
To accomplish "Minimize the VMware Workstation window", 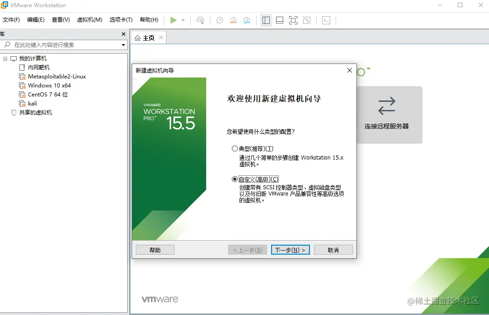I will [x=440, y=5].
